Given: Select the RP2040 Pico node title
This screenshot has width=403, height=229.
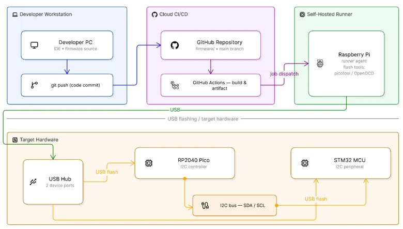Looking at the screenshot, I should (194, 160).
